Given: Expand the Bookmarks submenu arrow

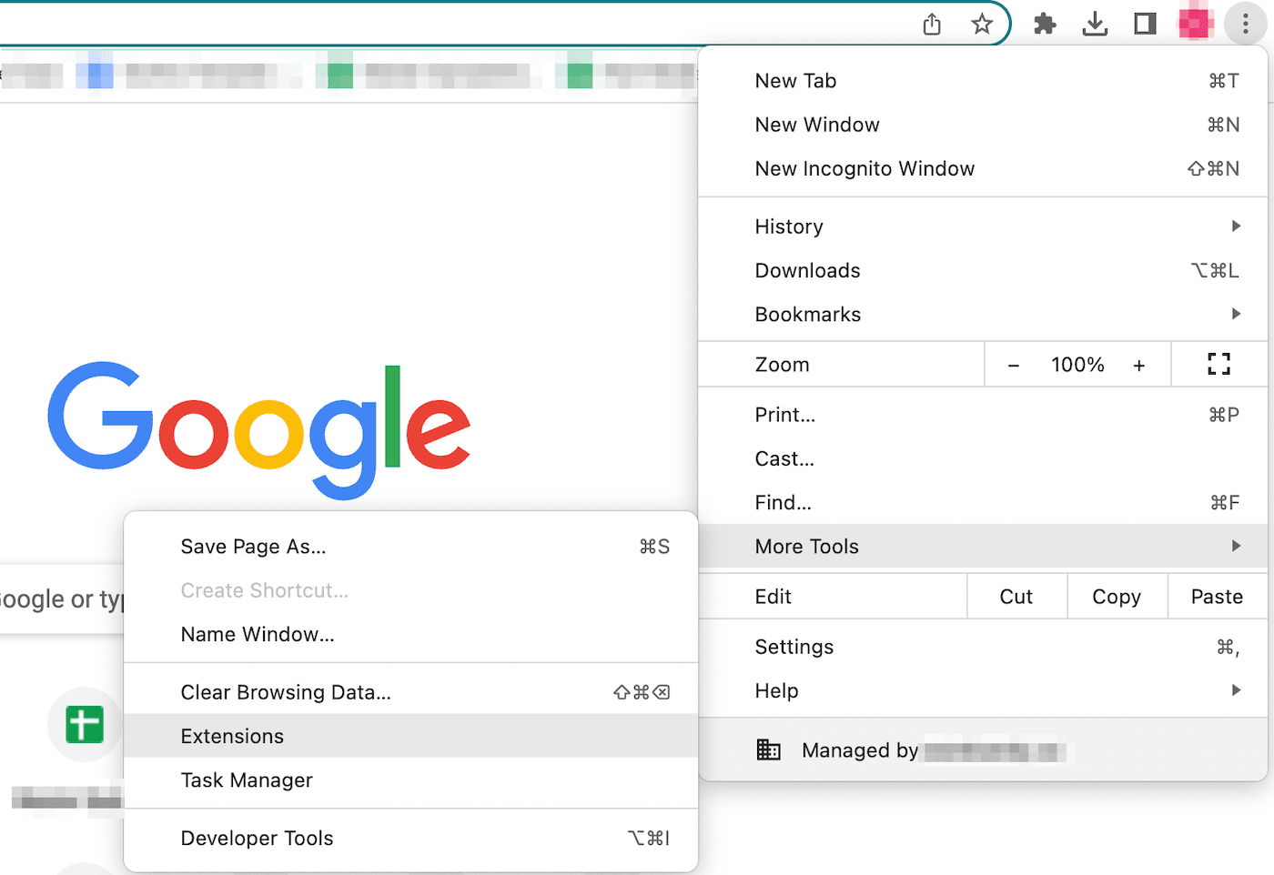Looking at the screenshot, I should pos(1235,314).
